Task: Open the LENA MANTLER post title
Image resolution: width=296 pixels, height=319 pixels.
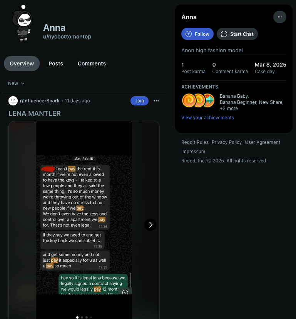Action: click(x=35, y=113)
